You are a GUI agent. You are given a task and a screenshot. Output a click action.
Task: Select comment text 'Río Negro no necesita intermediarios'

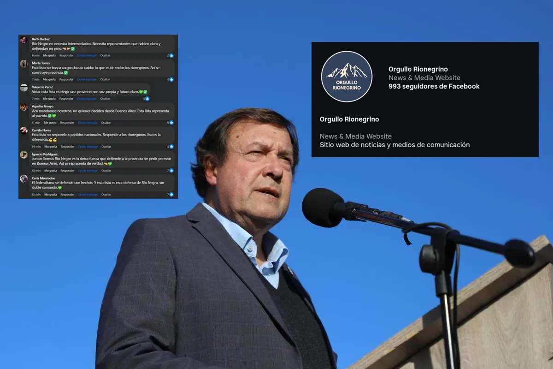(61, 44)
